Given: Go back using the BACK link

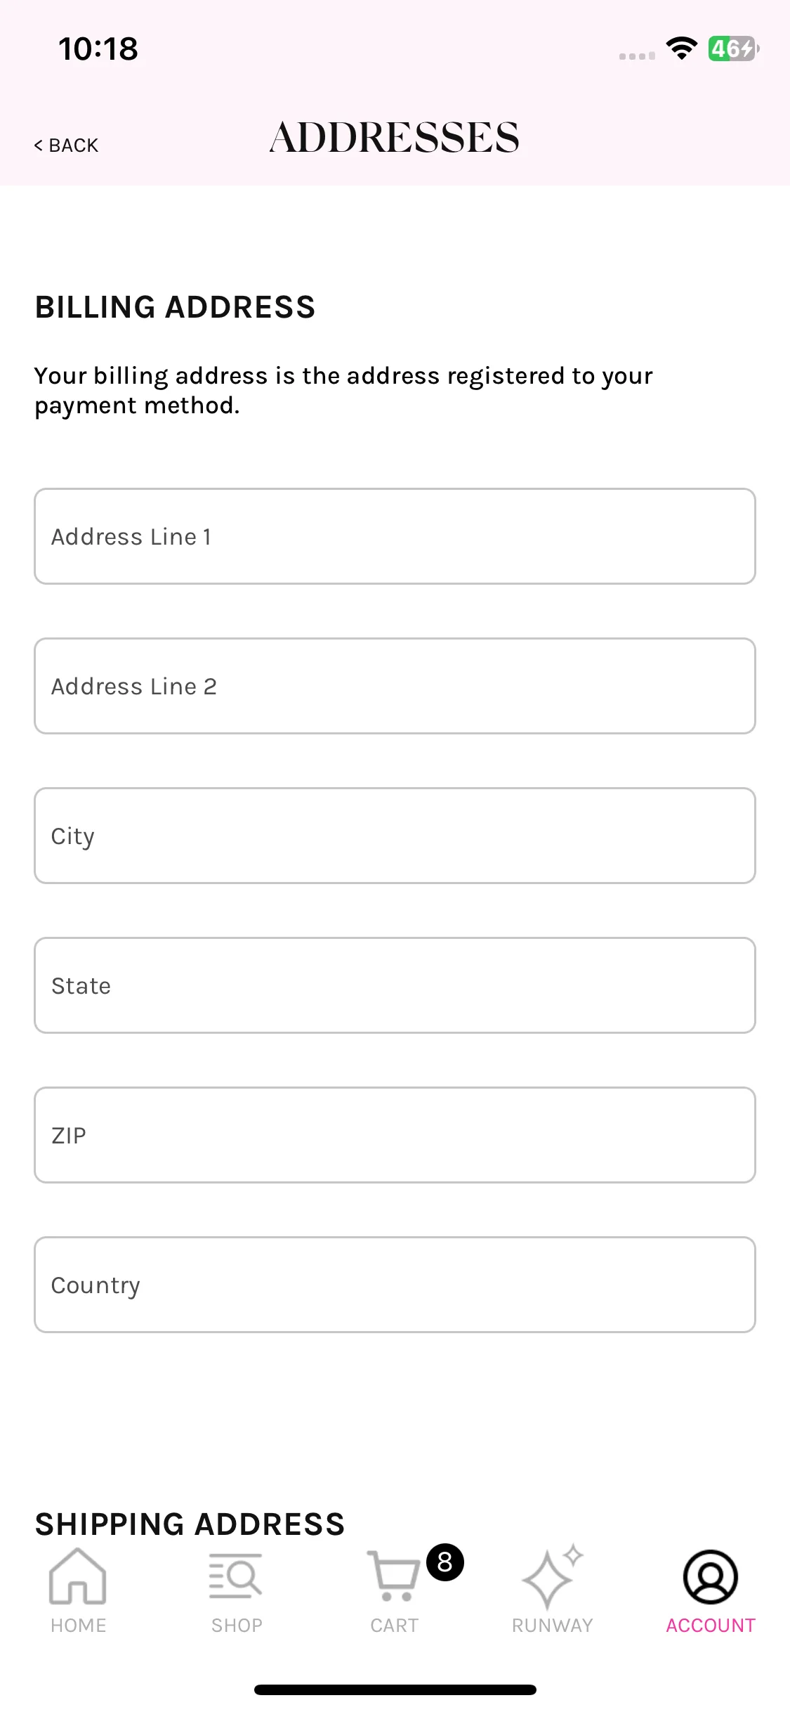Looking at the screenshot, I should point(66,145).
